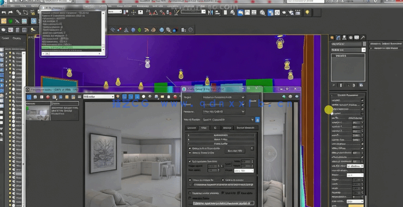This screenshot has height=207, width=403.
Task: Open the Mirror tool in main toolbar
Action: pos(211,12)
